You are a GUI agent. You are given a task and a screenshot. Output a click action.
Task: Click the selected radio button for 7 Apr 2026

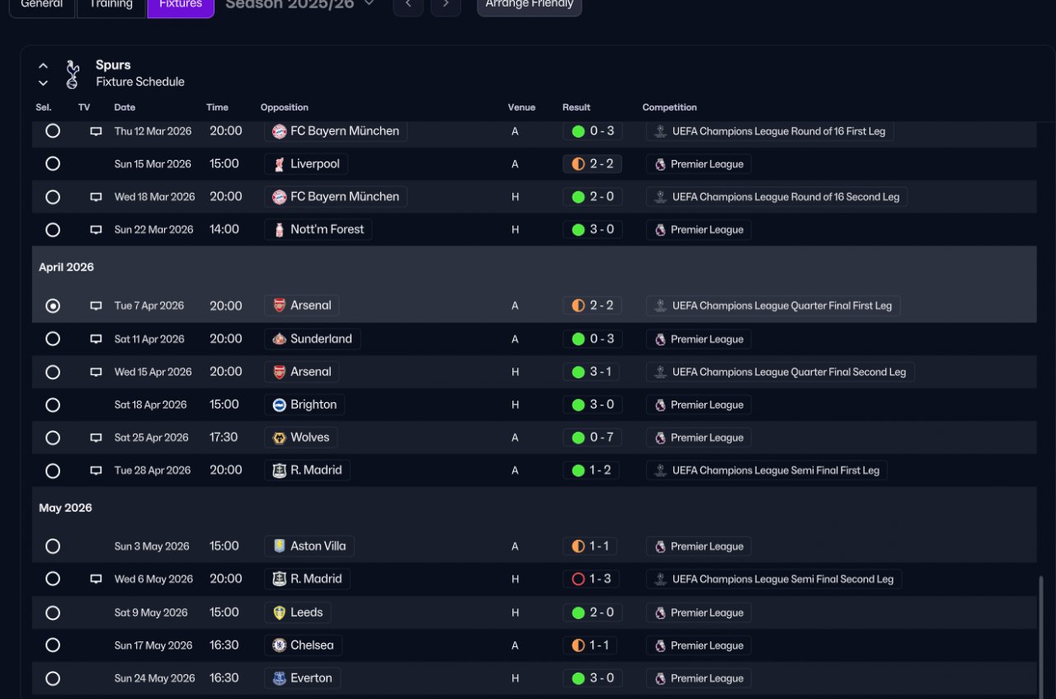(x=53, y=306)
